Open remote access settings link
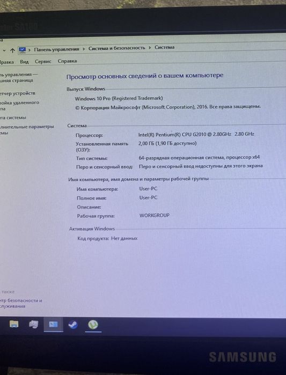 [x=19, y=106]
